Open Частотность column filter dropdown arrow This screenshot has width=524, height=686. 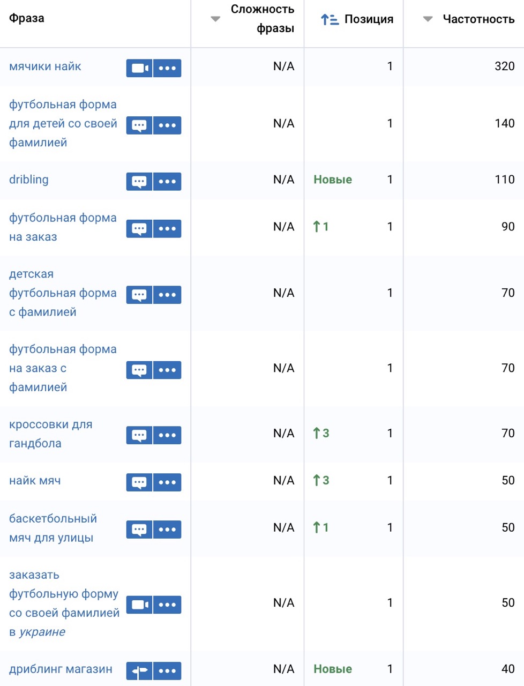click(428, 19)
